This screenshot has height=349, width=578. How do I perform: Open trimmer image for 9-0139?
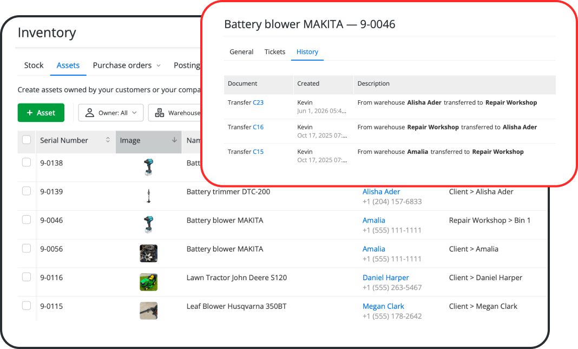coord(148,196)
